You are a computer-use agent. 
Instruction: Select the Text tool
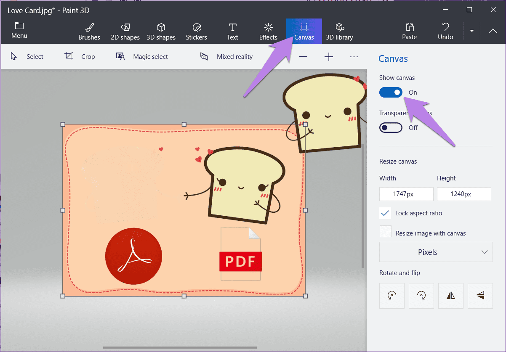(232, 32)
